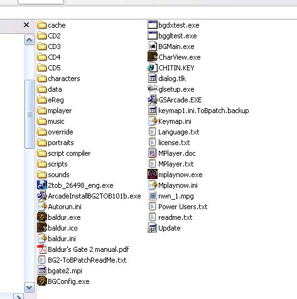Select the music folder name

coord(56,121)
